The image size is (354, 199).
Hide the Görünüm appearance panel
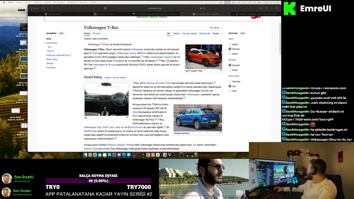(243, 33)
